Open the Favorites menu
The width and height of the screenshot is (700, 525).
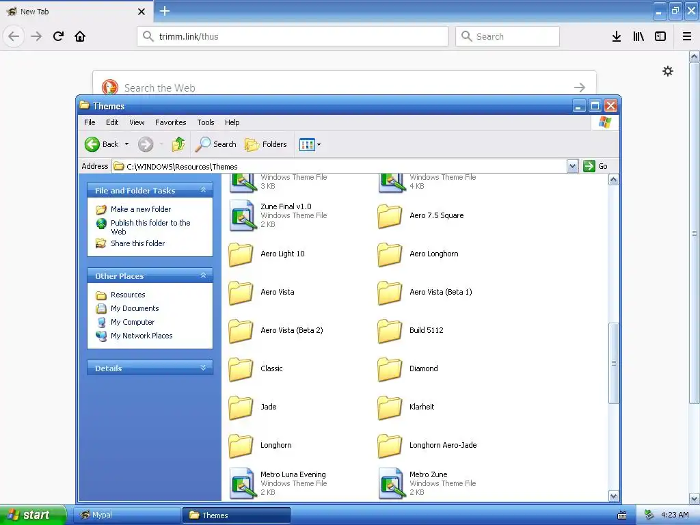point(170,122)
